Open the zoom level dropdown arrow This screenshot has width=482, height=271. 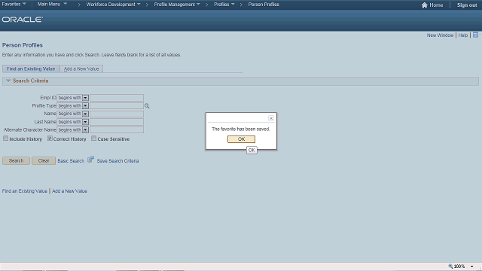click(x=472, y=266)
